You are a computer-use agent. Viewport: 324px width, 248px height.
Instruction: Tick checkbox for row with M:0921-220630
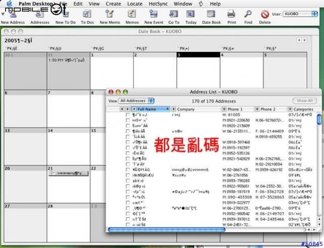(x=128, y=120)
